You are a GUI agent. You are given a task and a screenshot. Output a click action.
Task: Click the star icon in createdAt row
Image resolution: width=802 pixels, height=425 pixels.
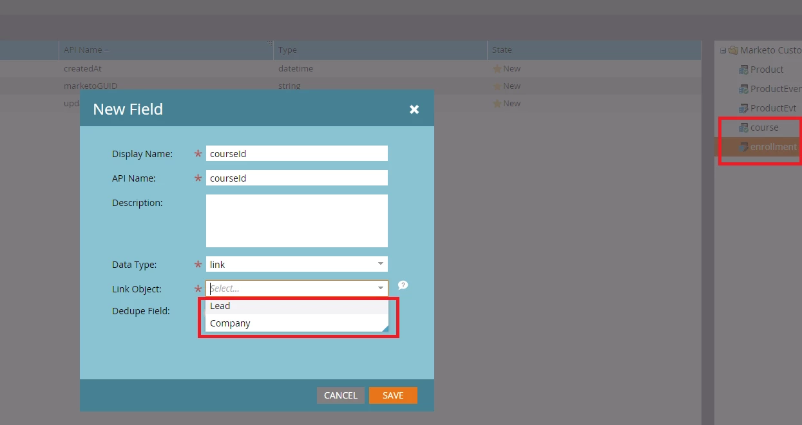[497, 69]
